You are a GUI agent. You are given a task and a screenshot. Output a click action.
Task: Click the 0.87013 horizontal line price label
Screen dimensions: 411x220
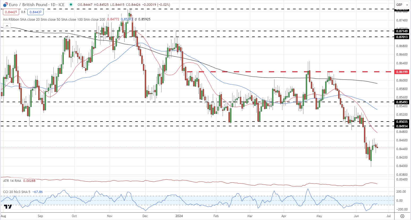402,37
